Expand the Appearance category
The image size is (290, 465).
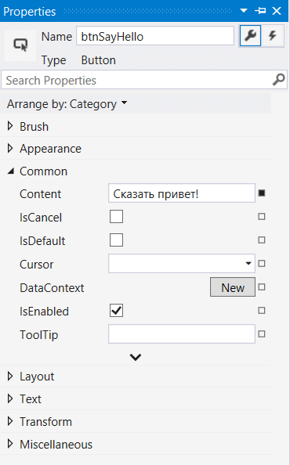10,148
